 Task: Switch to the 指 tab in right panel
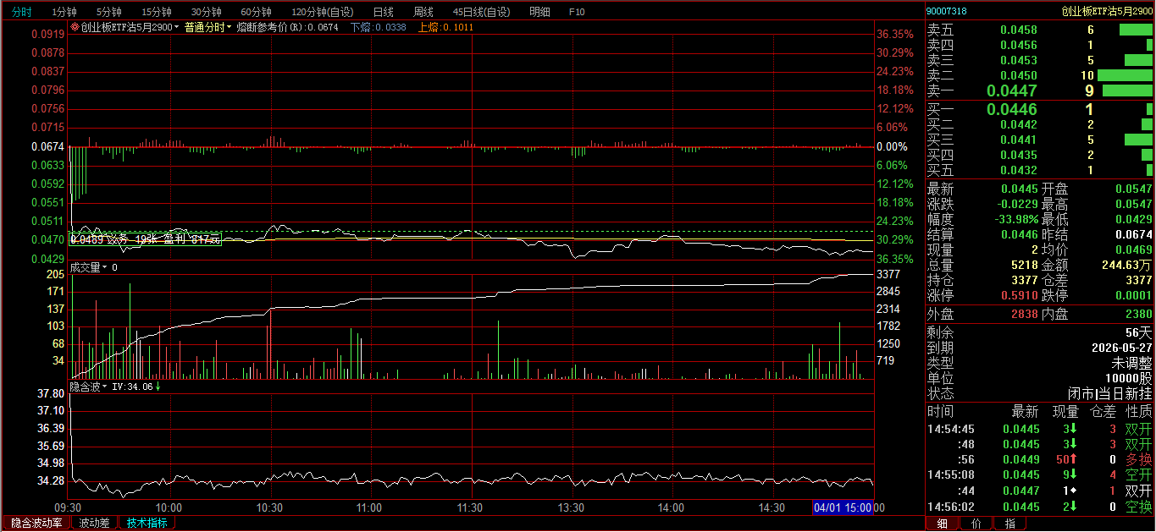[x=1009, y=524]
